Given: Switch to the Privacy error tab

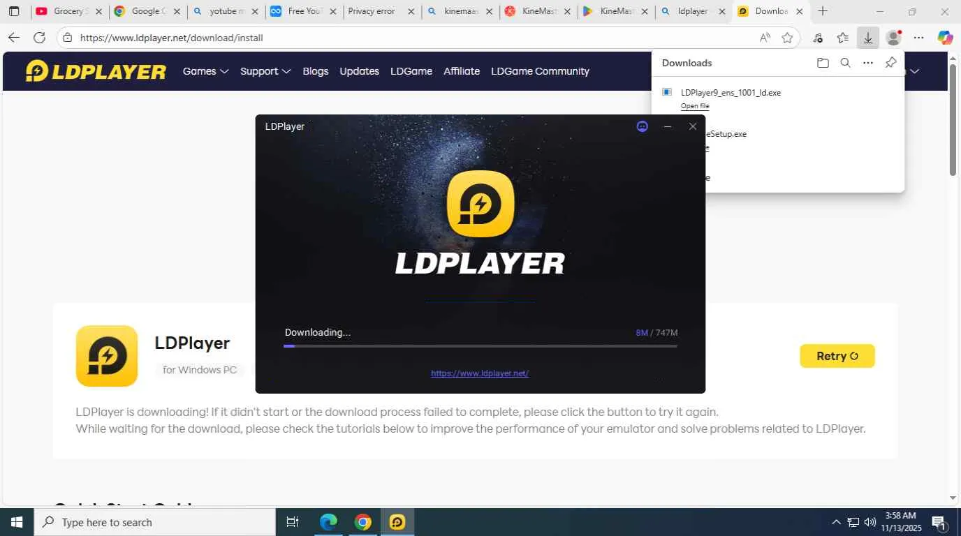Looking at the screenshot, I should click(382, 11).
